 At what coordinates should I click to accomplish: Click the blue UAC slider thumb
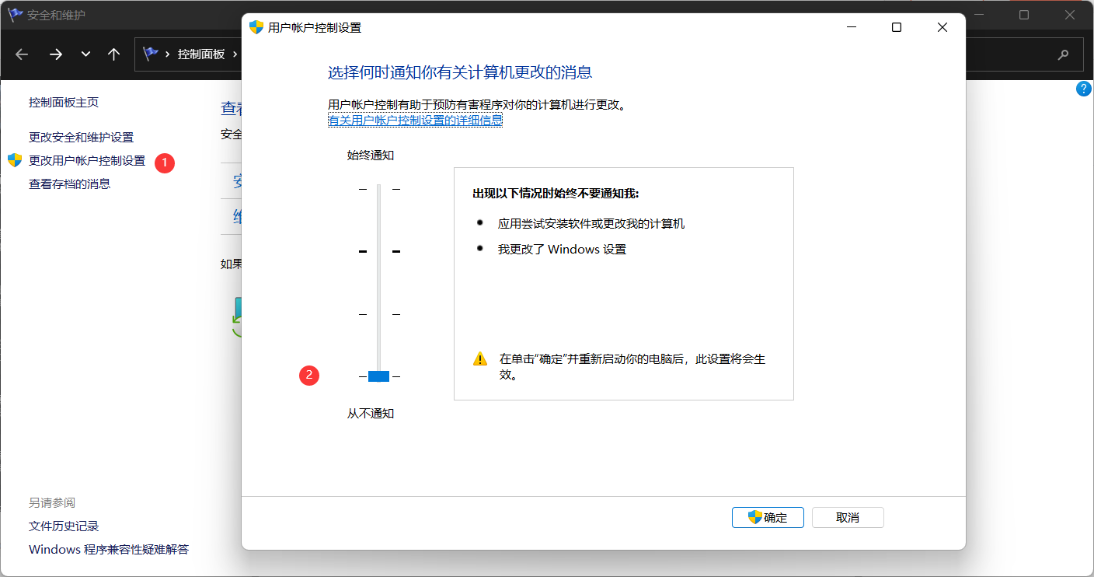click(x=378, y=376)
